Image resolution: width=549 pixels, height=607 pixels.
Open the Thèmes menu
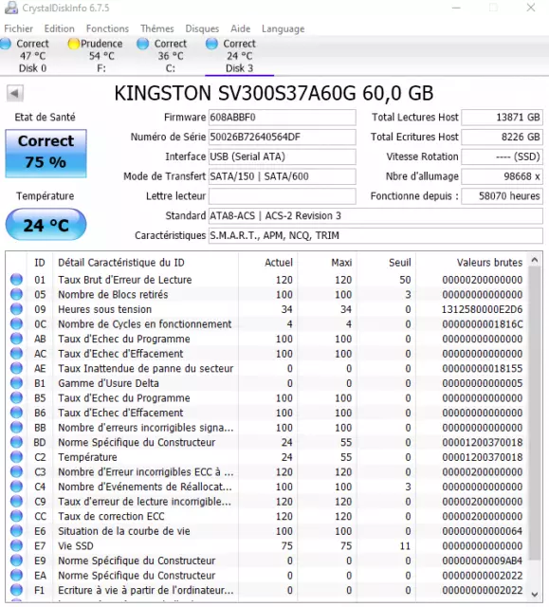click(x=157, y=28)
